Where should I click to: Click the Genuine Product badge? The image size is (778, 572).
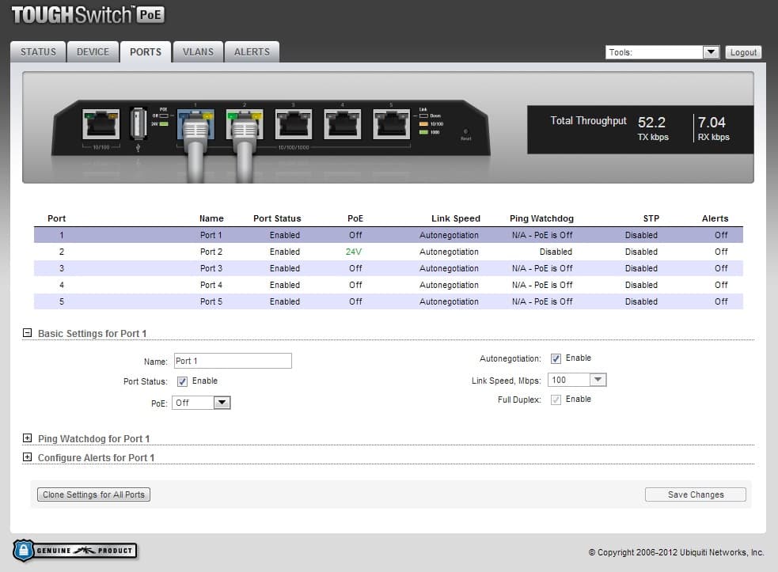75,551
